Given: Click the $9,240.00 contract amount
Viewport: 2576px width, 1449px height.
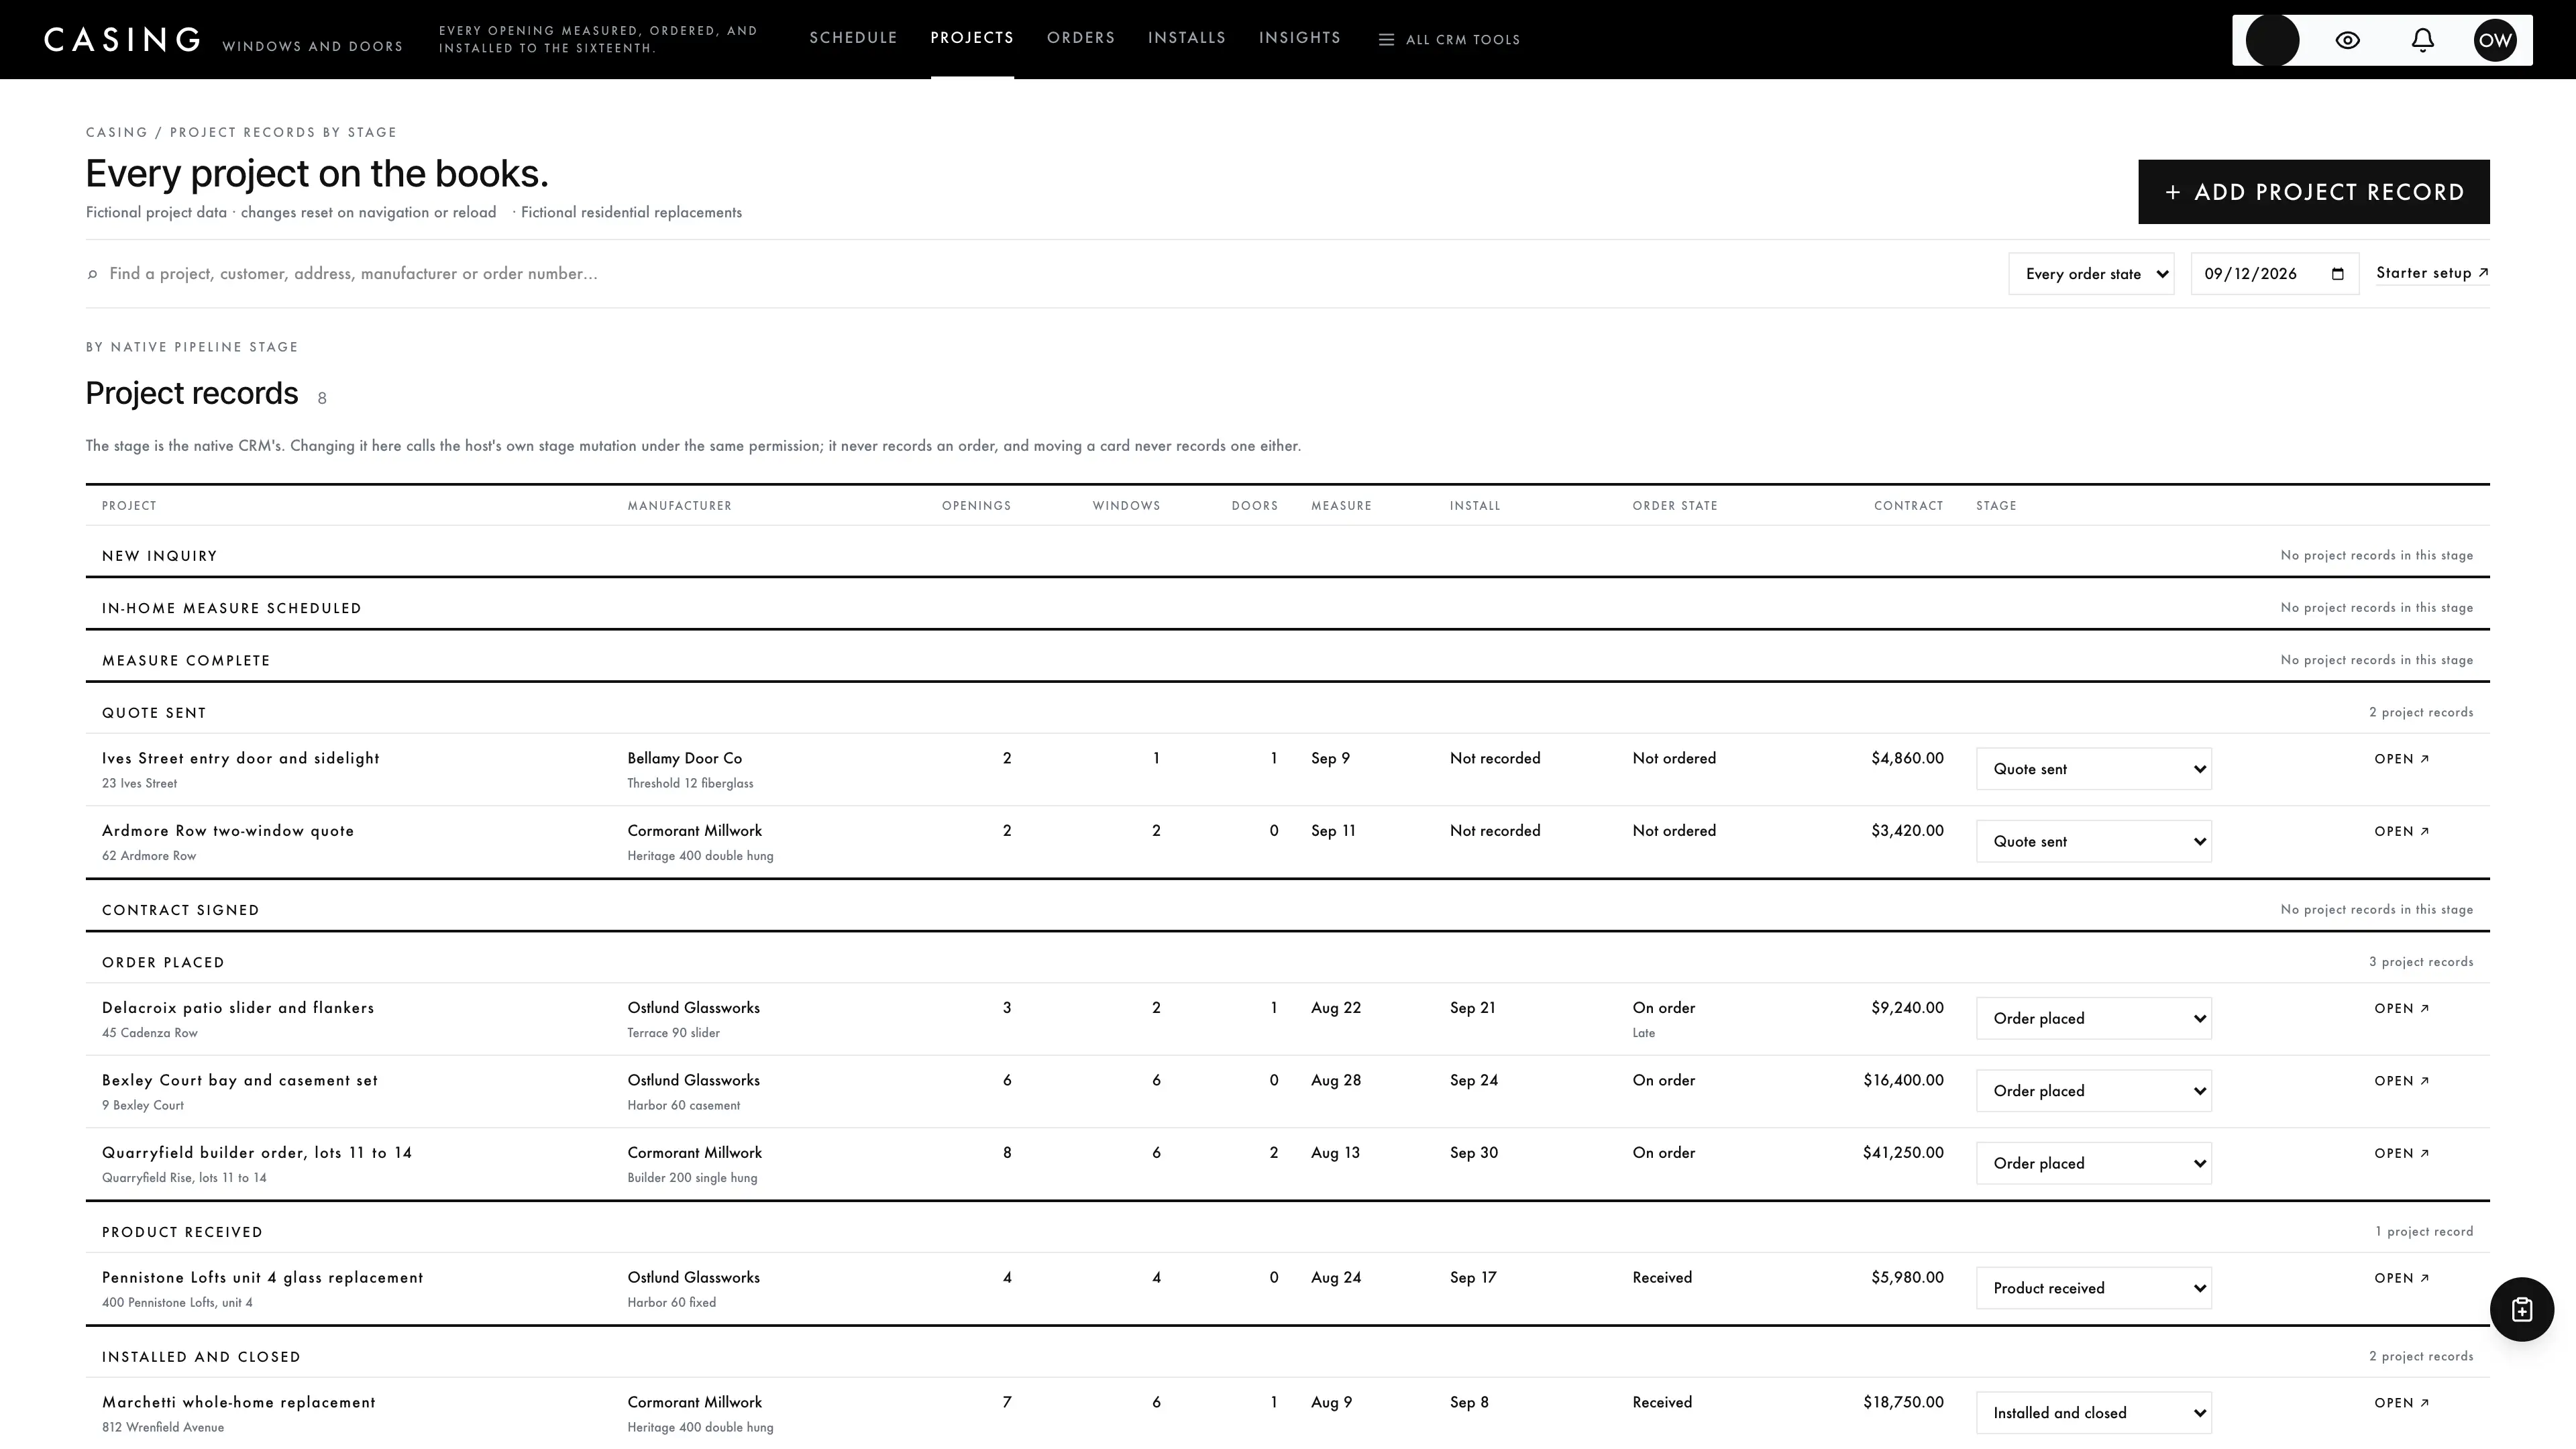Looking at the screenshot, I should (1907, 1008).
